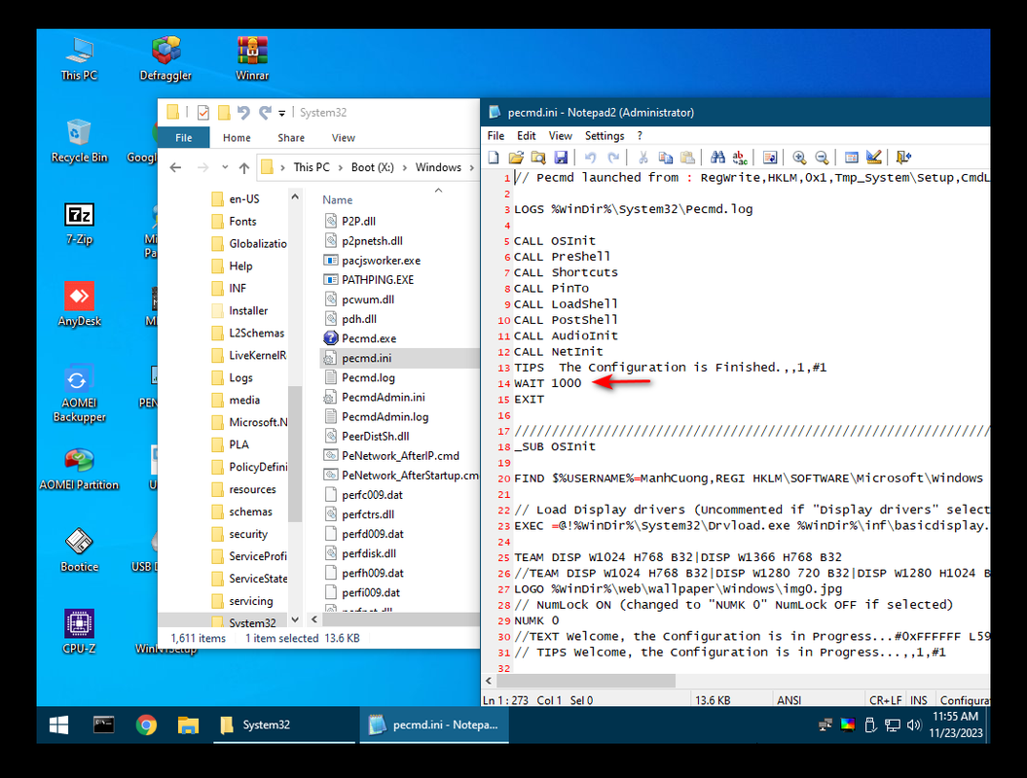Click Explorer Back navigation arrow
The height and width of the screenshot is (778, 1027).
[175, 167]
